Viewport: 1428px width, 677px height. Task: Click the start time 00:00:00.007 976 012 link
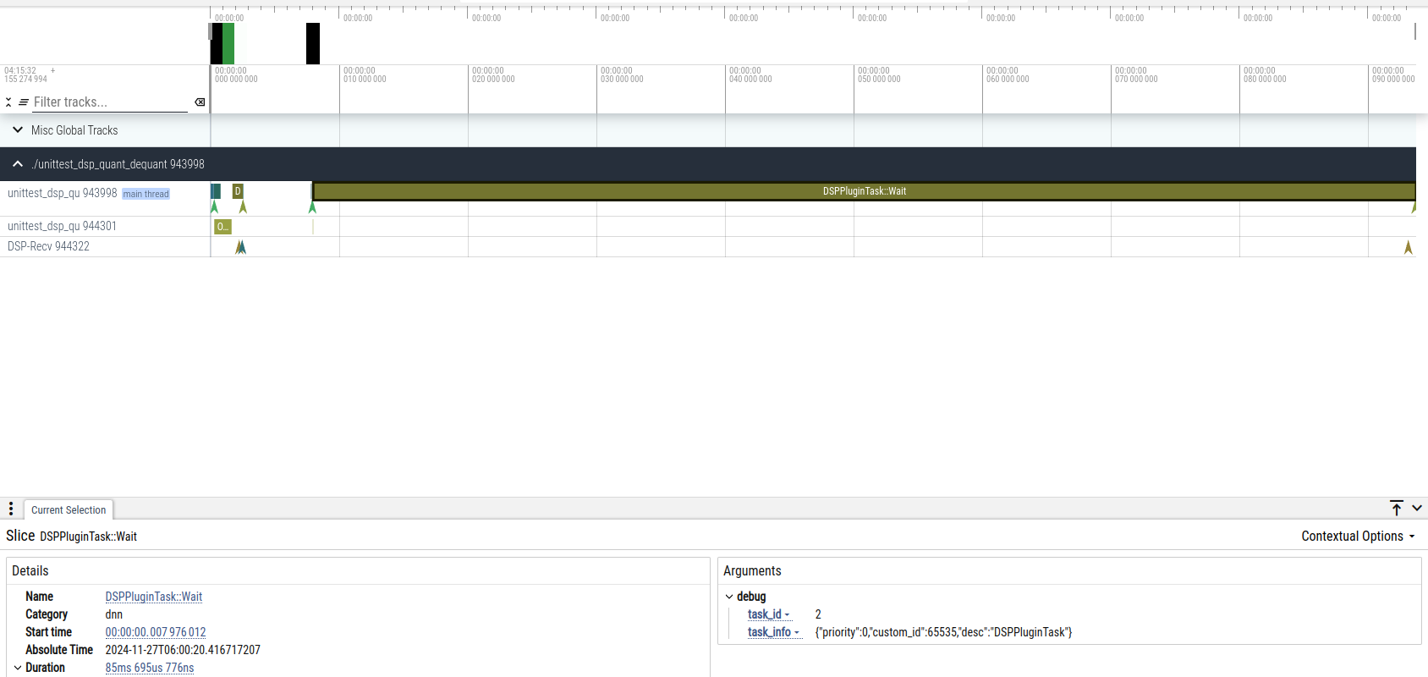(x=155, y=632)
